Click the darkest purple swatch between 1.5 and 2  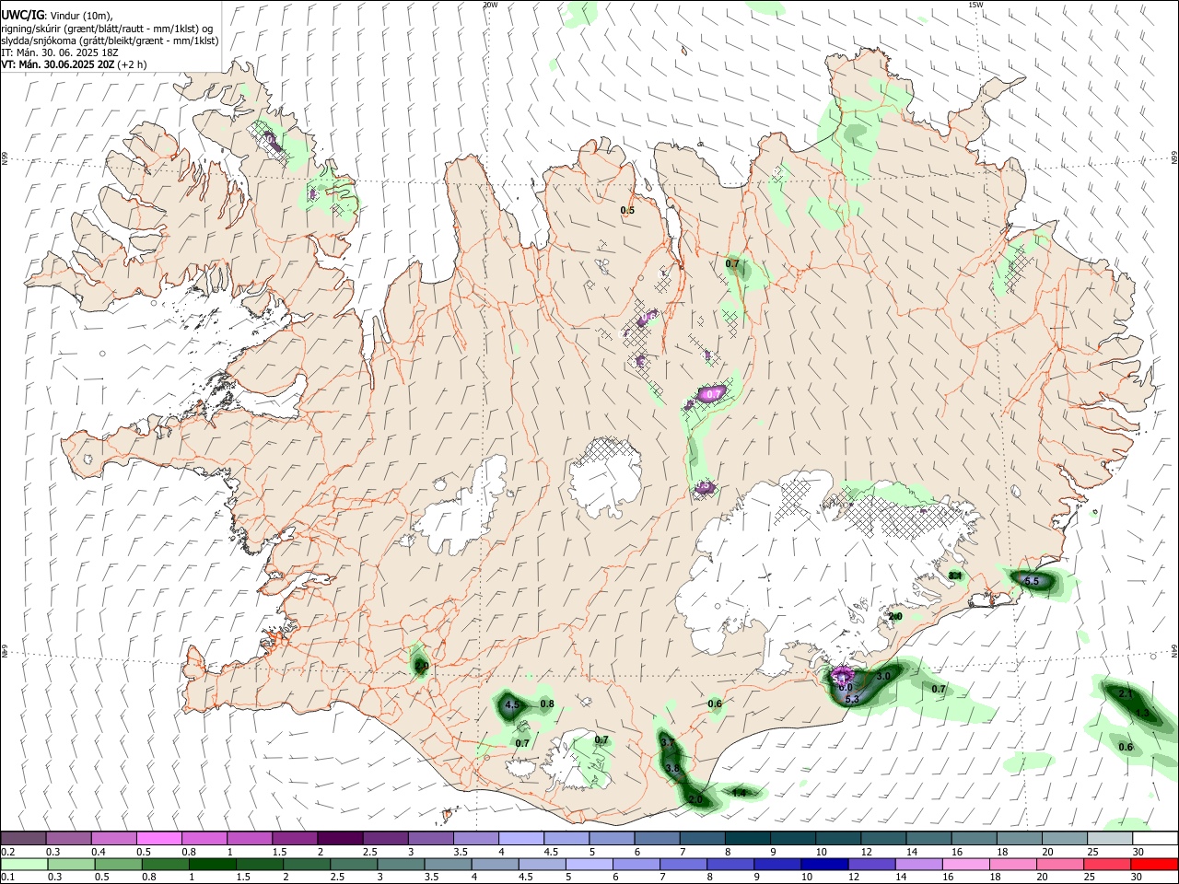pyautogui.click(x=340, y=838)
